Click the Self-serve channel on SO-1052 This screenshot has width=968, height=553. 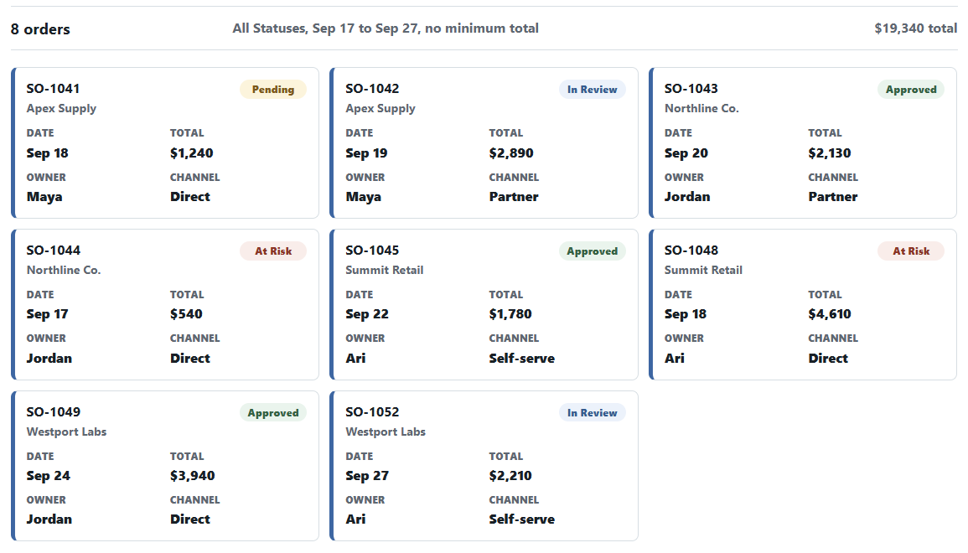(521, 519)
